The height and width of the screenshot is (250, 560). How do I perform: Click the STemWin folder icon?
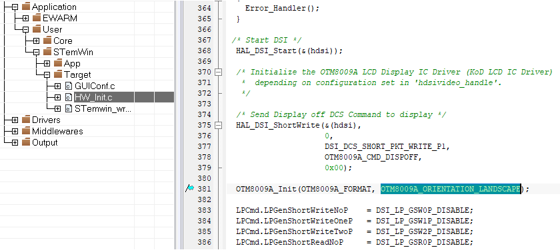pos(47,53)
